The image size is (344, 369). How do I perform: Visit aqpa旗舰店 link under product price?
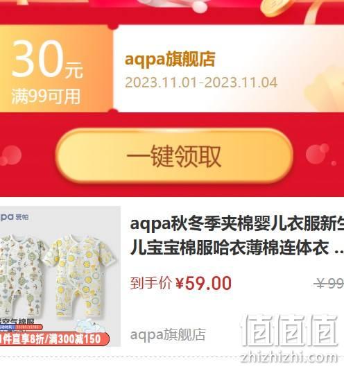point(168,334)
